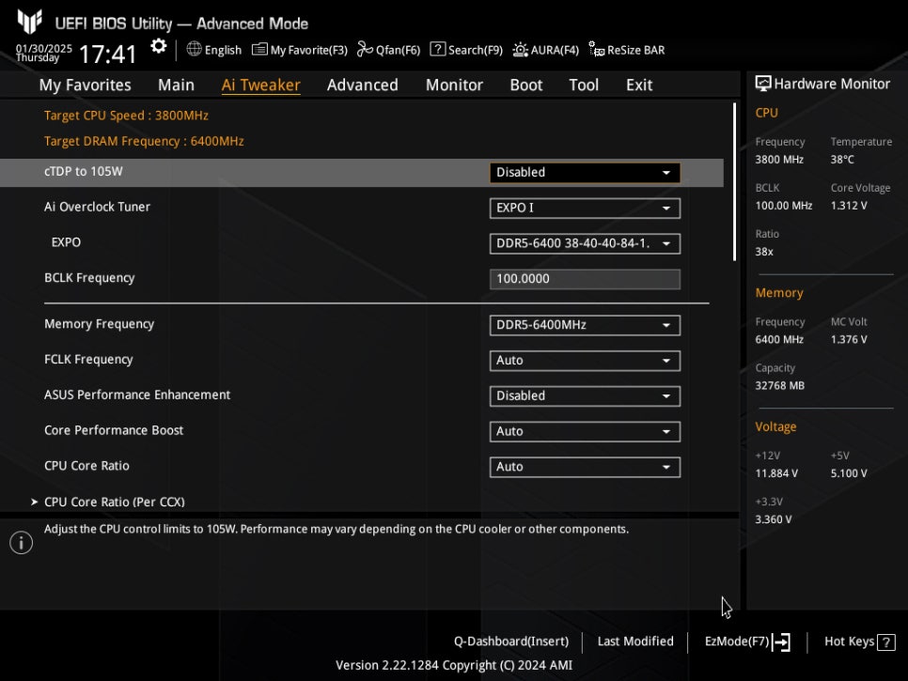Open the Boot tab

pyautogui.click(x=525, y=85)
